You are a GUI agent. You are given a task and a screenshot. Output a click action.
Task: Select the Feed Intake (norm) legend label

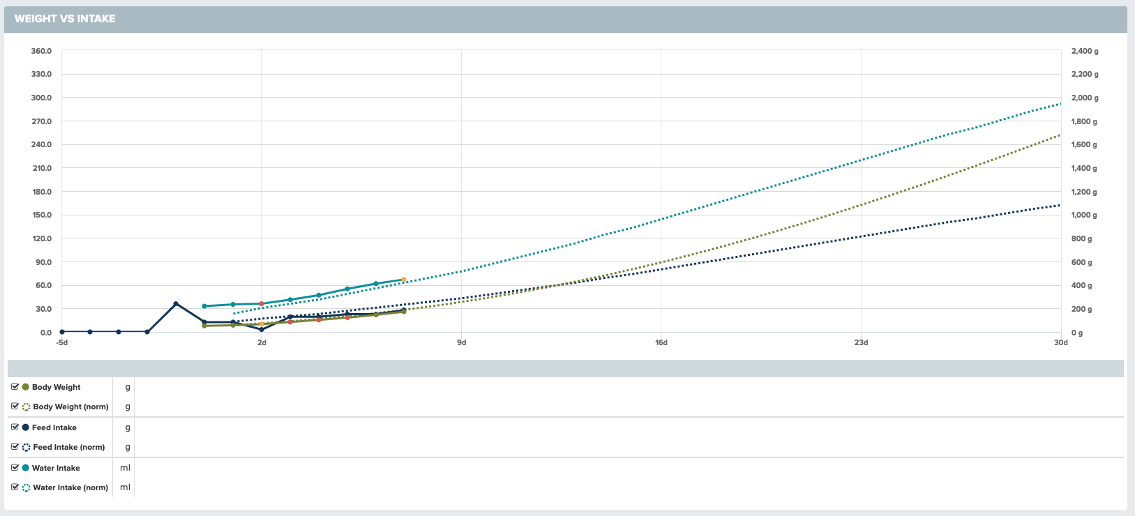point(68,447)
